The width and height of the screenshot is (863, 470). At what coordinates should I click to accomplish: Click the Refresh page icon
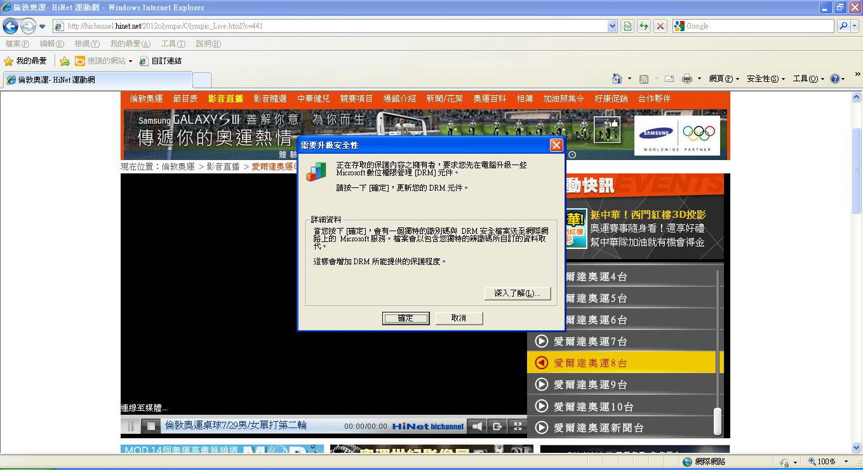tap(644, 26)
